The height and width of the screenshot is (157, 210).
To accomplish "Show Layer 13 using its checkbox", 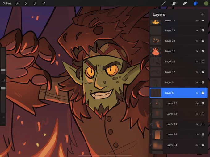I will click(x=203, y=114).
